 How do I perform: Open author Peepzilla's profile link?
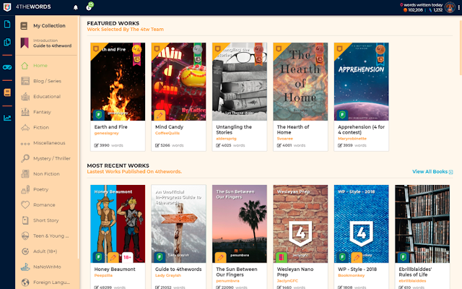103,275
